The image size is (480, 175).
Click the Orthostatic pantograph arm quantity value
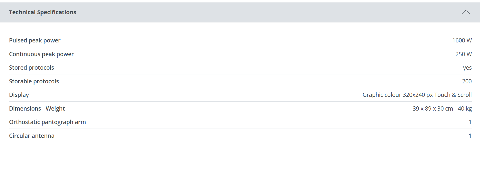click(x=470, y=122)
